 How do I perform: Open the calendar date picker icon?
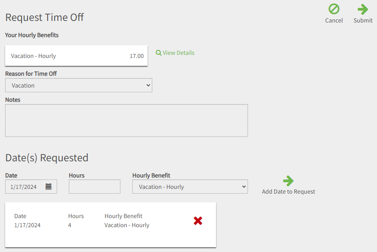tap(48, 187)
